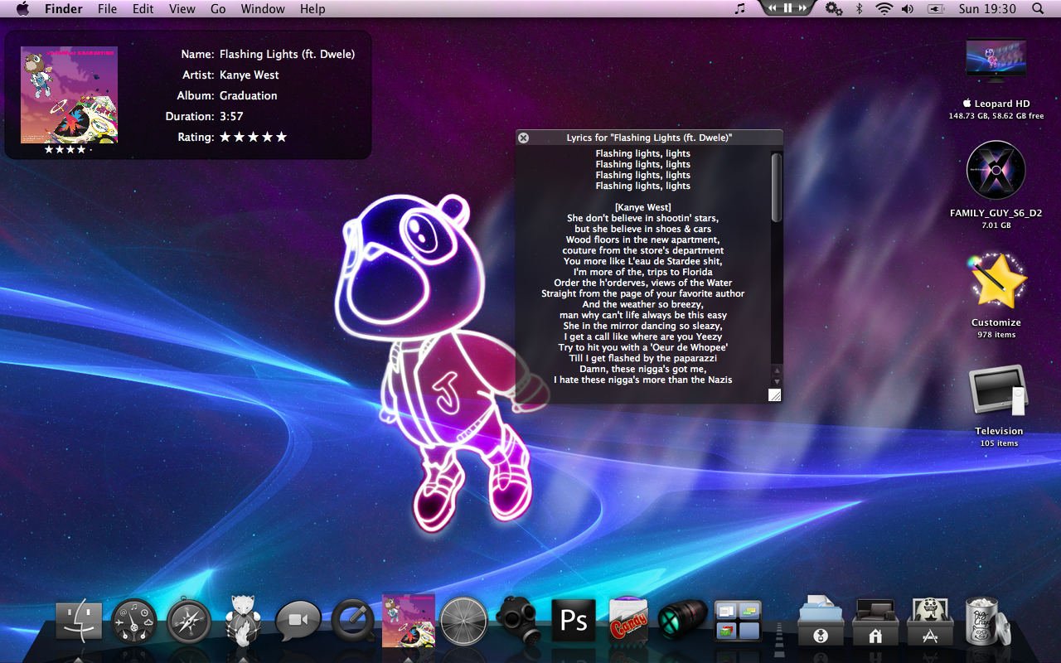Screen dimensions: 1061x663
Task: Open the Downloads stack in dock
Action: 821,620
